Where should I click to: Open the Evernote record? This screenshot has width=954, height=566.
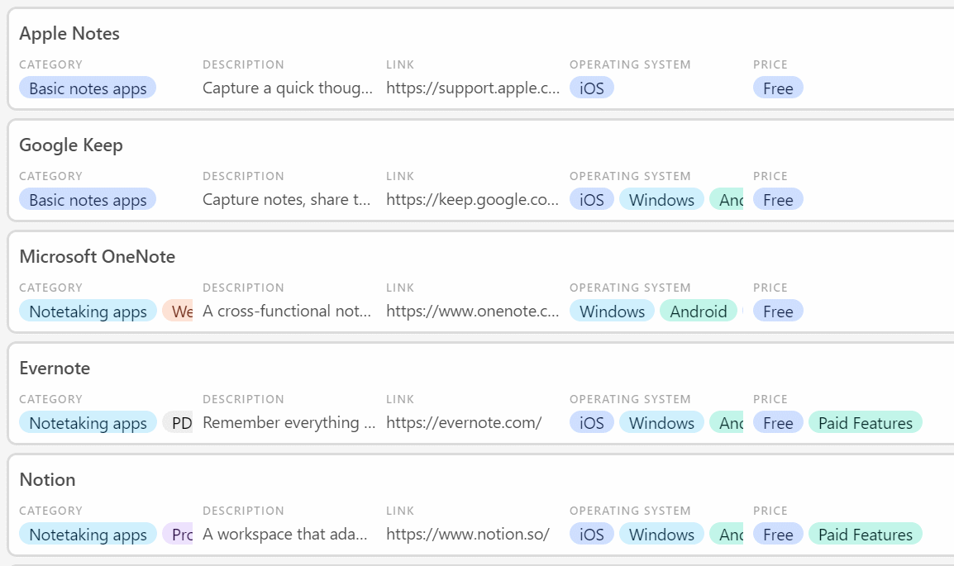coord(55,369)
